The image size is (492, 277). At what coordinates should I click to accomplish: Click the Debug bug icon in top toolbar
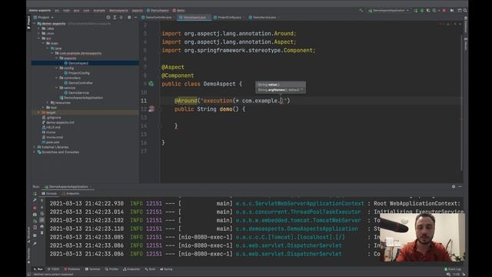coord(422,10)
